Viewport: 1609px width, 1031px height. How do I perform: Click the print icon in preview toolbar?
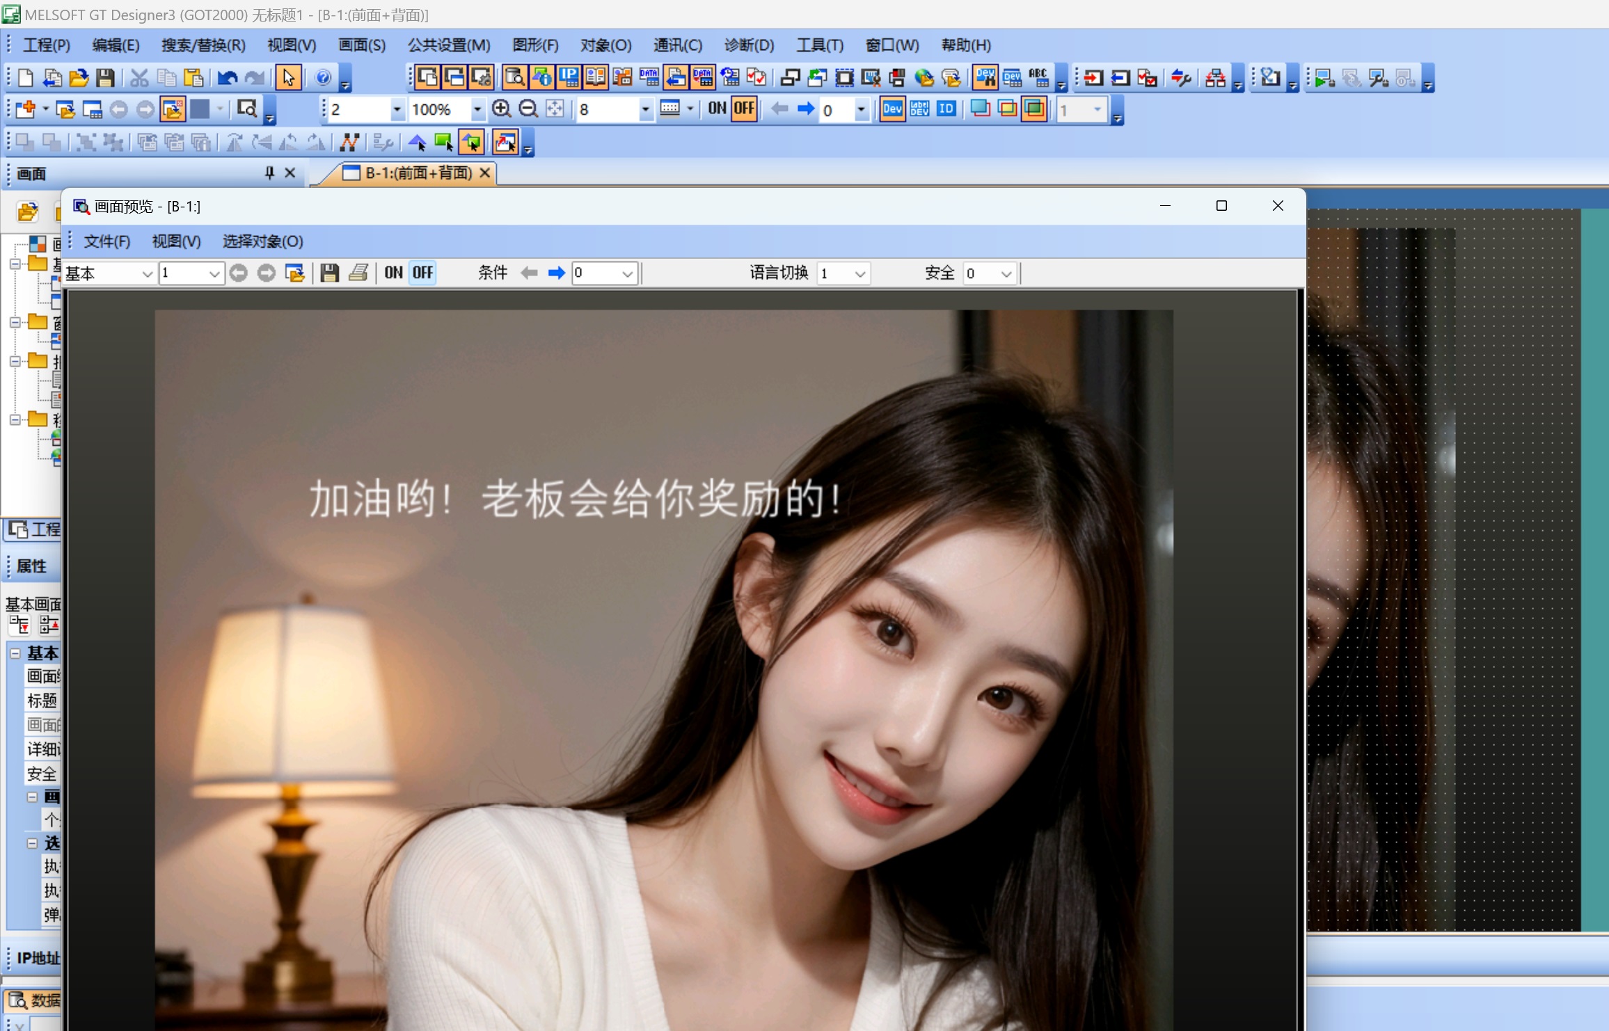(358, 273)
